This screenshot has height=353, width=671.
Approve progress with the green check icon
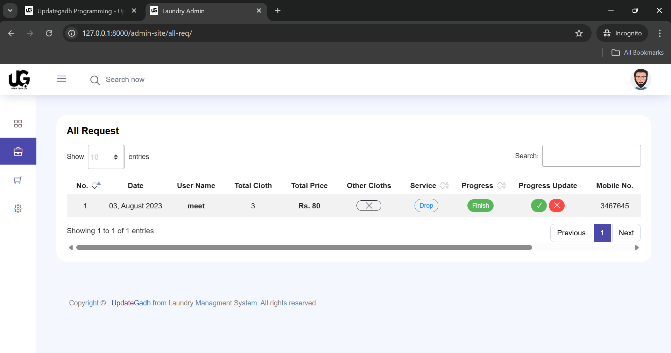point(538,206)
